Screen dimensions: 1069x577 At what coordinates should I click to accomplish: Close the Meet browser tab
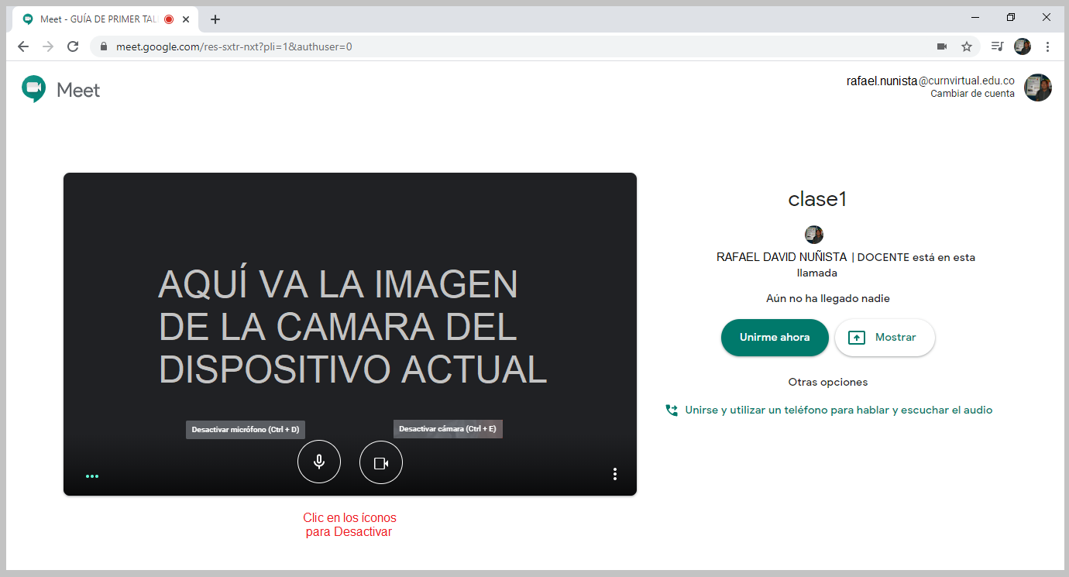[186, 19]
